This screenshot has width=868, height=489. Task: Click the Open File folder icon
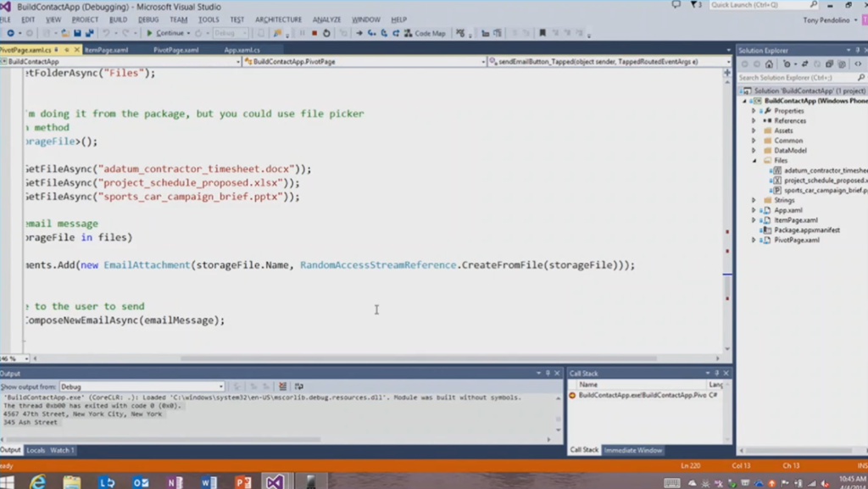65,33
